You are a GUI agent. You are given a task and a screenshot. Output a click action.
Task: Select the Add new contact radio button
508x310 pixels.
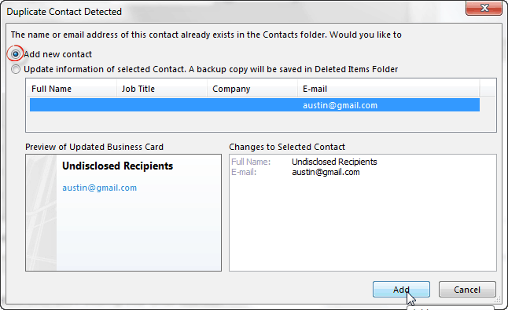[15, 54]
